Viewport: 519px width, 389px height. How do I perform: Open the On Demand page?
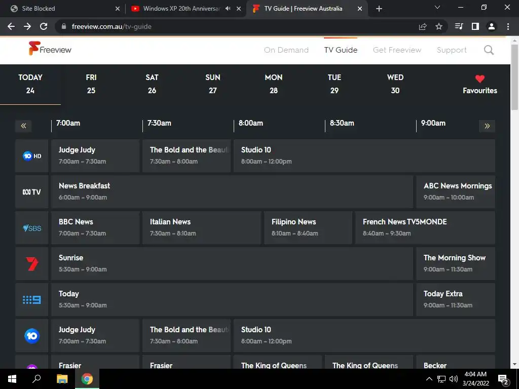(286, 50)
